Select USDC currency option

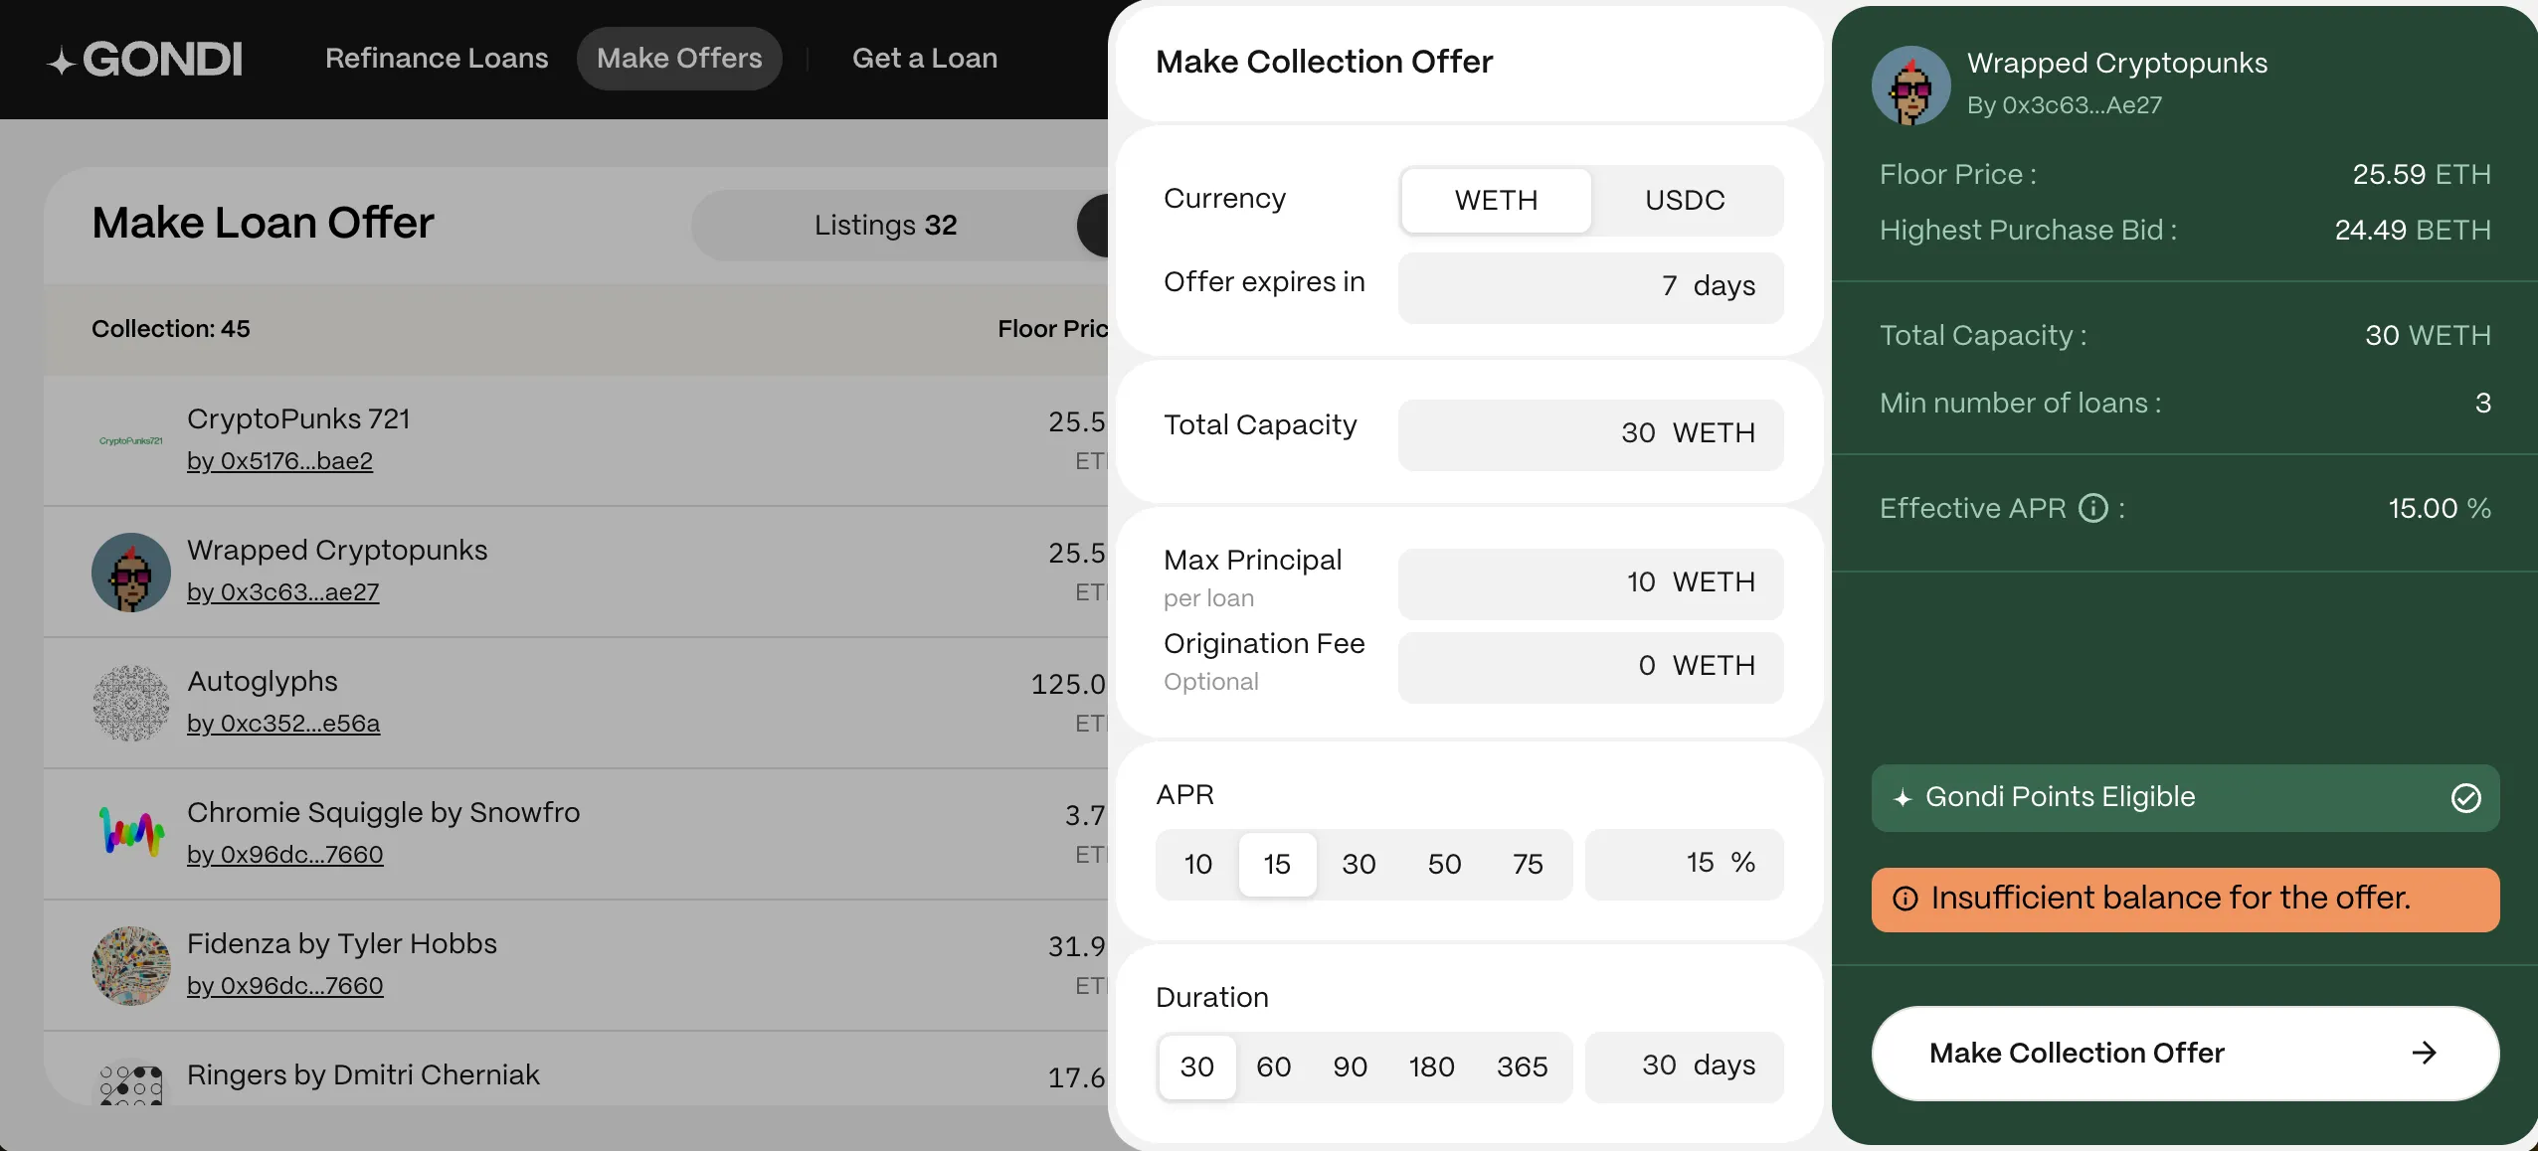(1685, 201)
